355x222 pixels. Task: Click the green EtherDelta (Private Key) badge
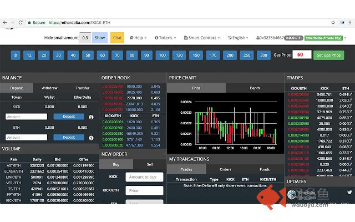pyautogui.click(x=323, y=38)
